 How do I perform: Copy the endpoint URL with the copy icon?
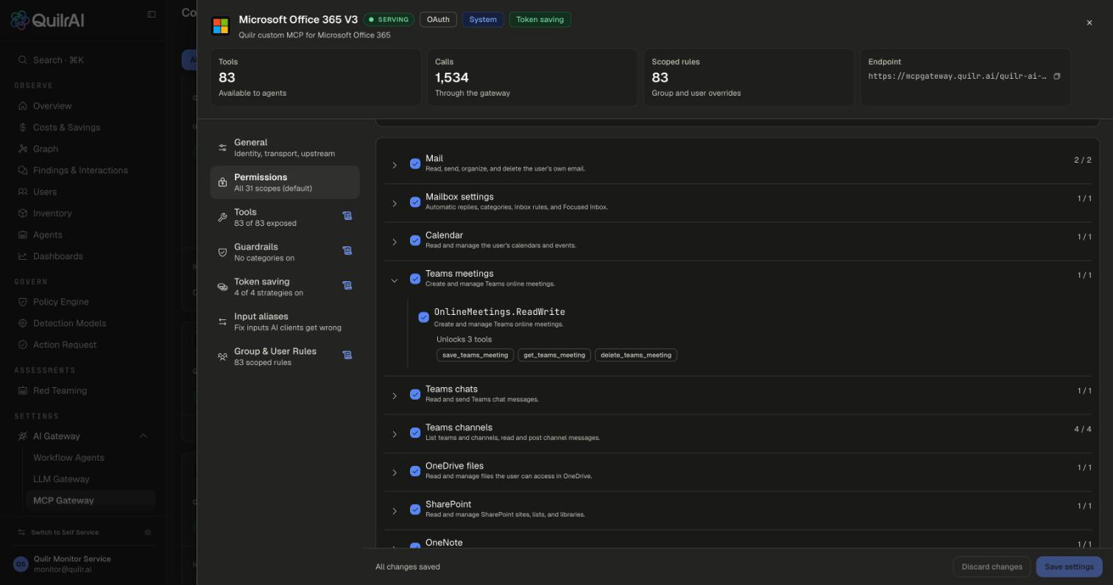1056,77
